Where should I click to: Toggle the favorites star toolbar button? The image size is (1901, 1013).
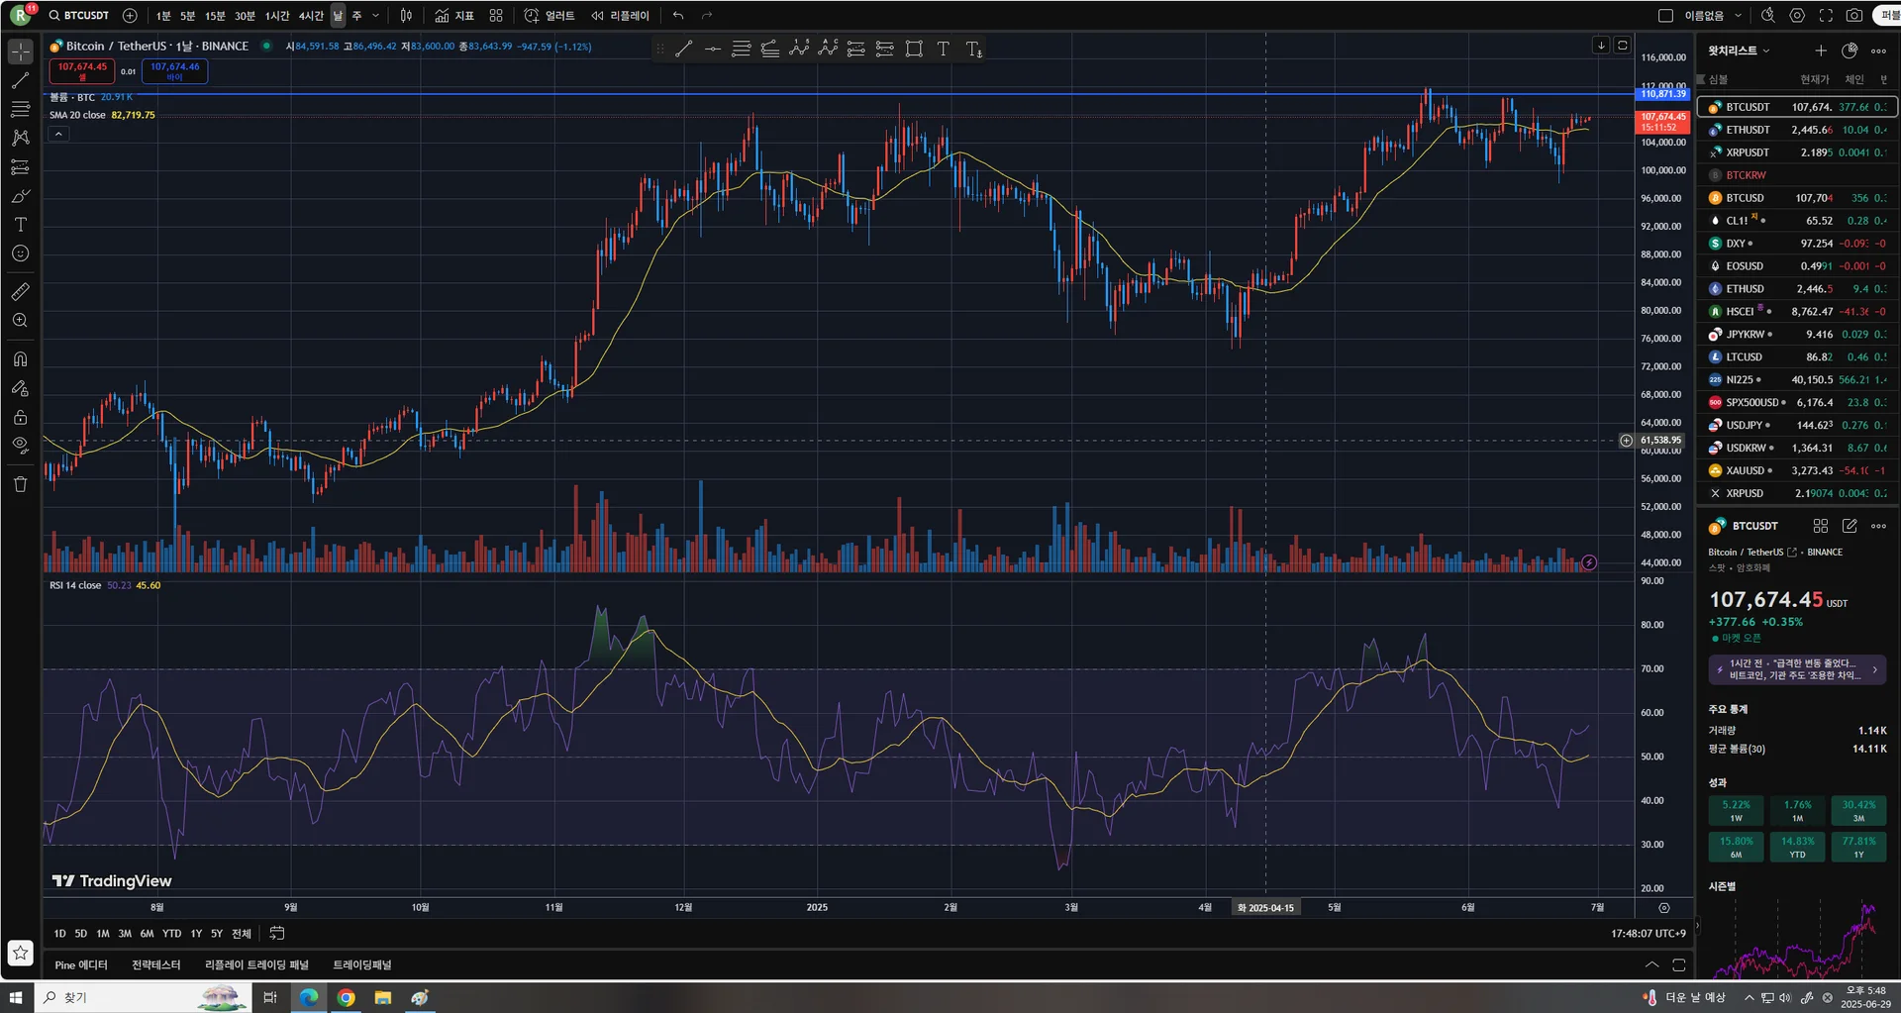pyautogui.click(x=21, y=953)
